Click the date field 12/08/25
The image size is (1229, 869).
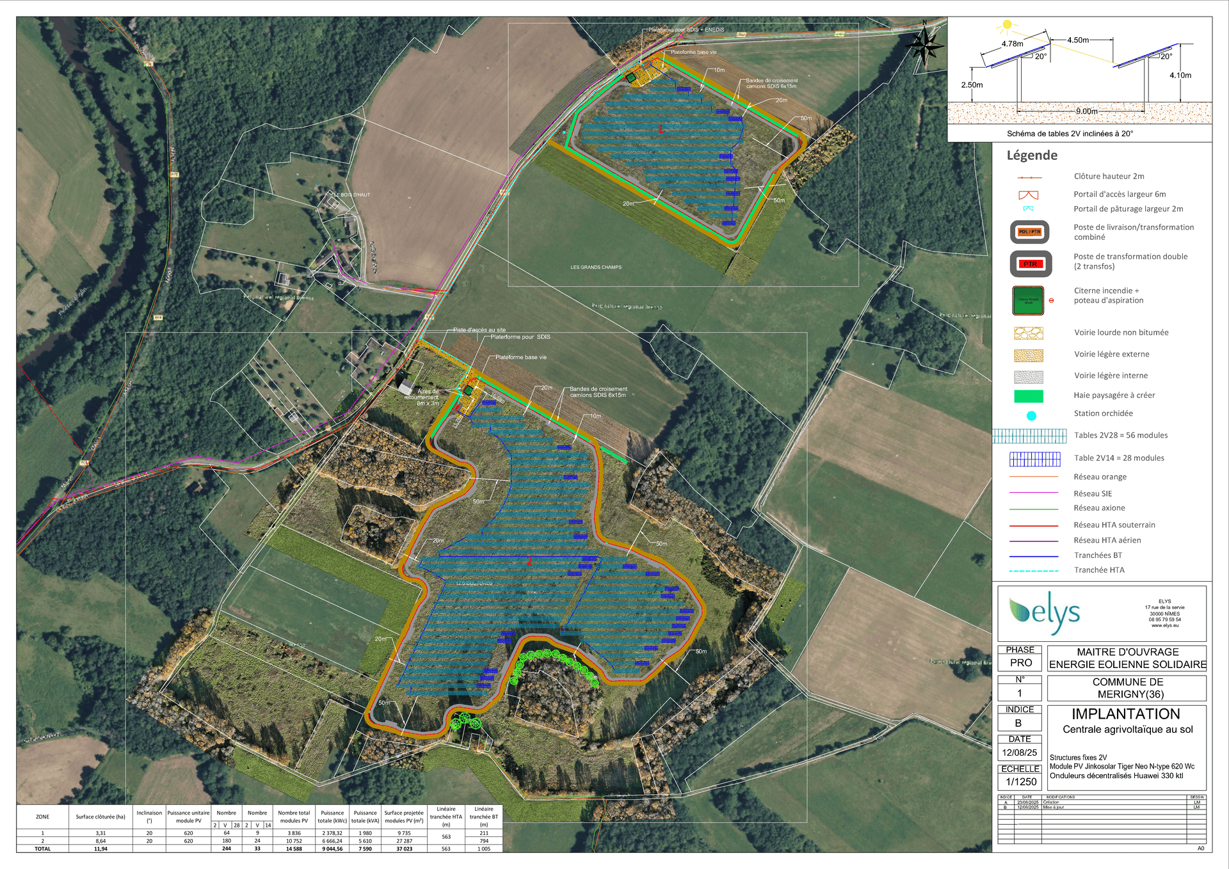pos(1019,753)
